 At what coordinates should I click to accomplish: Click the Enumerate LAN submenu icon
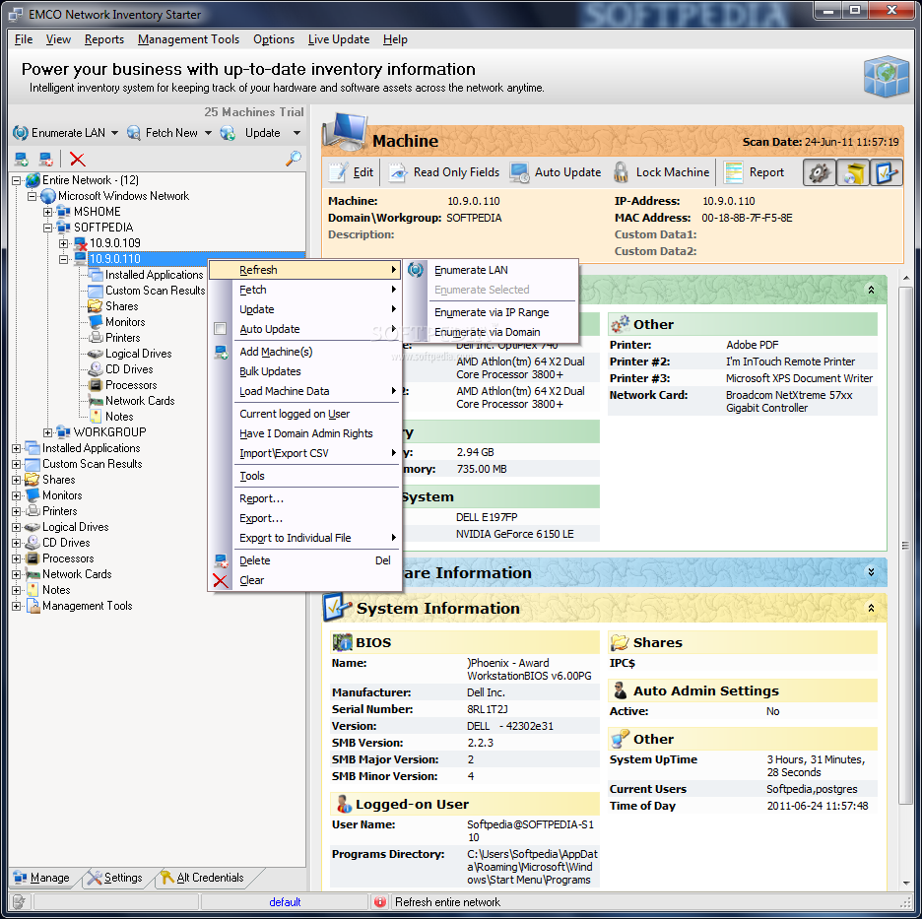click(x=416, y=270)
